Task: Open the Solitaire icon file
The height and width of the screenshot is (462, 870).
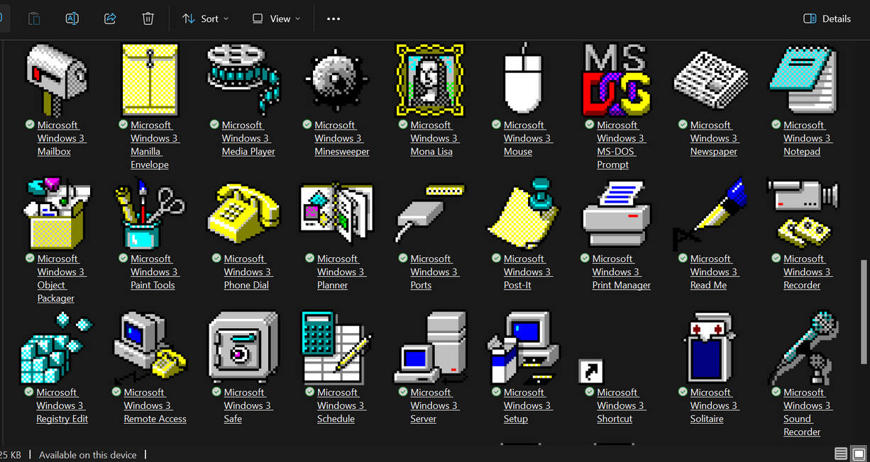Action: tap(709, 346)
